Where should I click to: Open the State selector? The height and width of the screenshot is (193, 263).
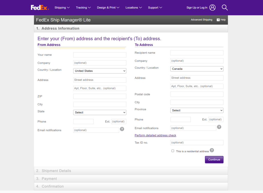click(100, 112)
